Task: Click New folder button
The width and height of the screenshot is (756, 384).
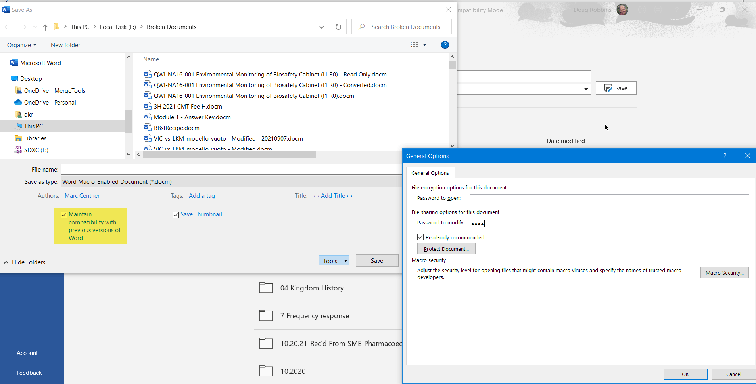Action: (x=65, y=45)
